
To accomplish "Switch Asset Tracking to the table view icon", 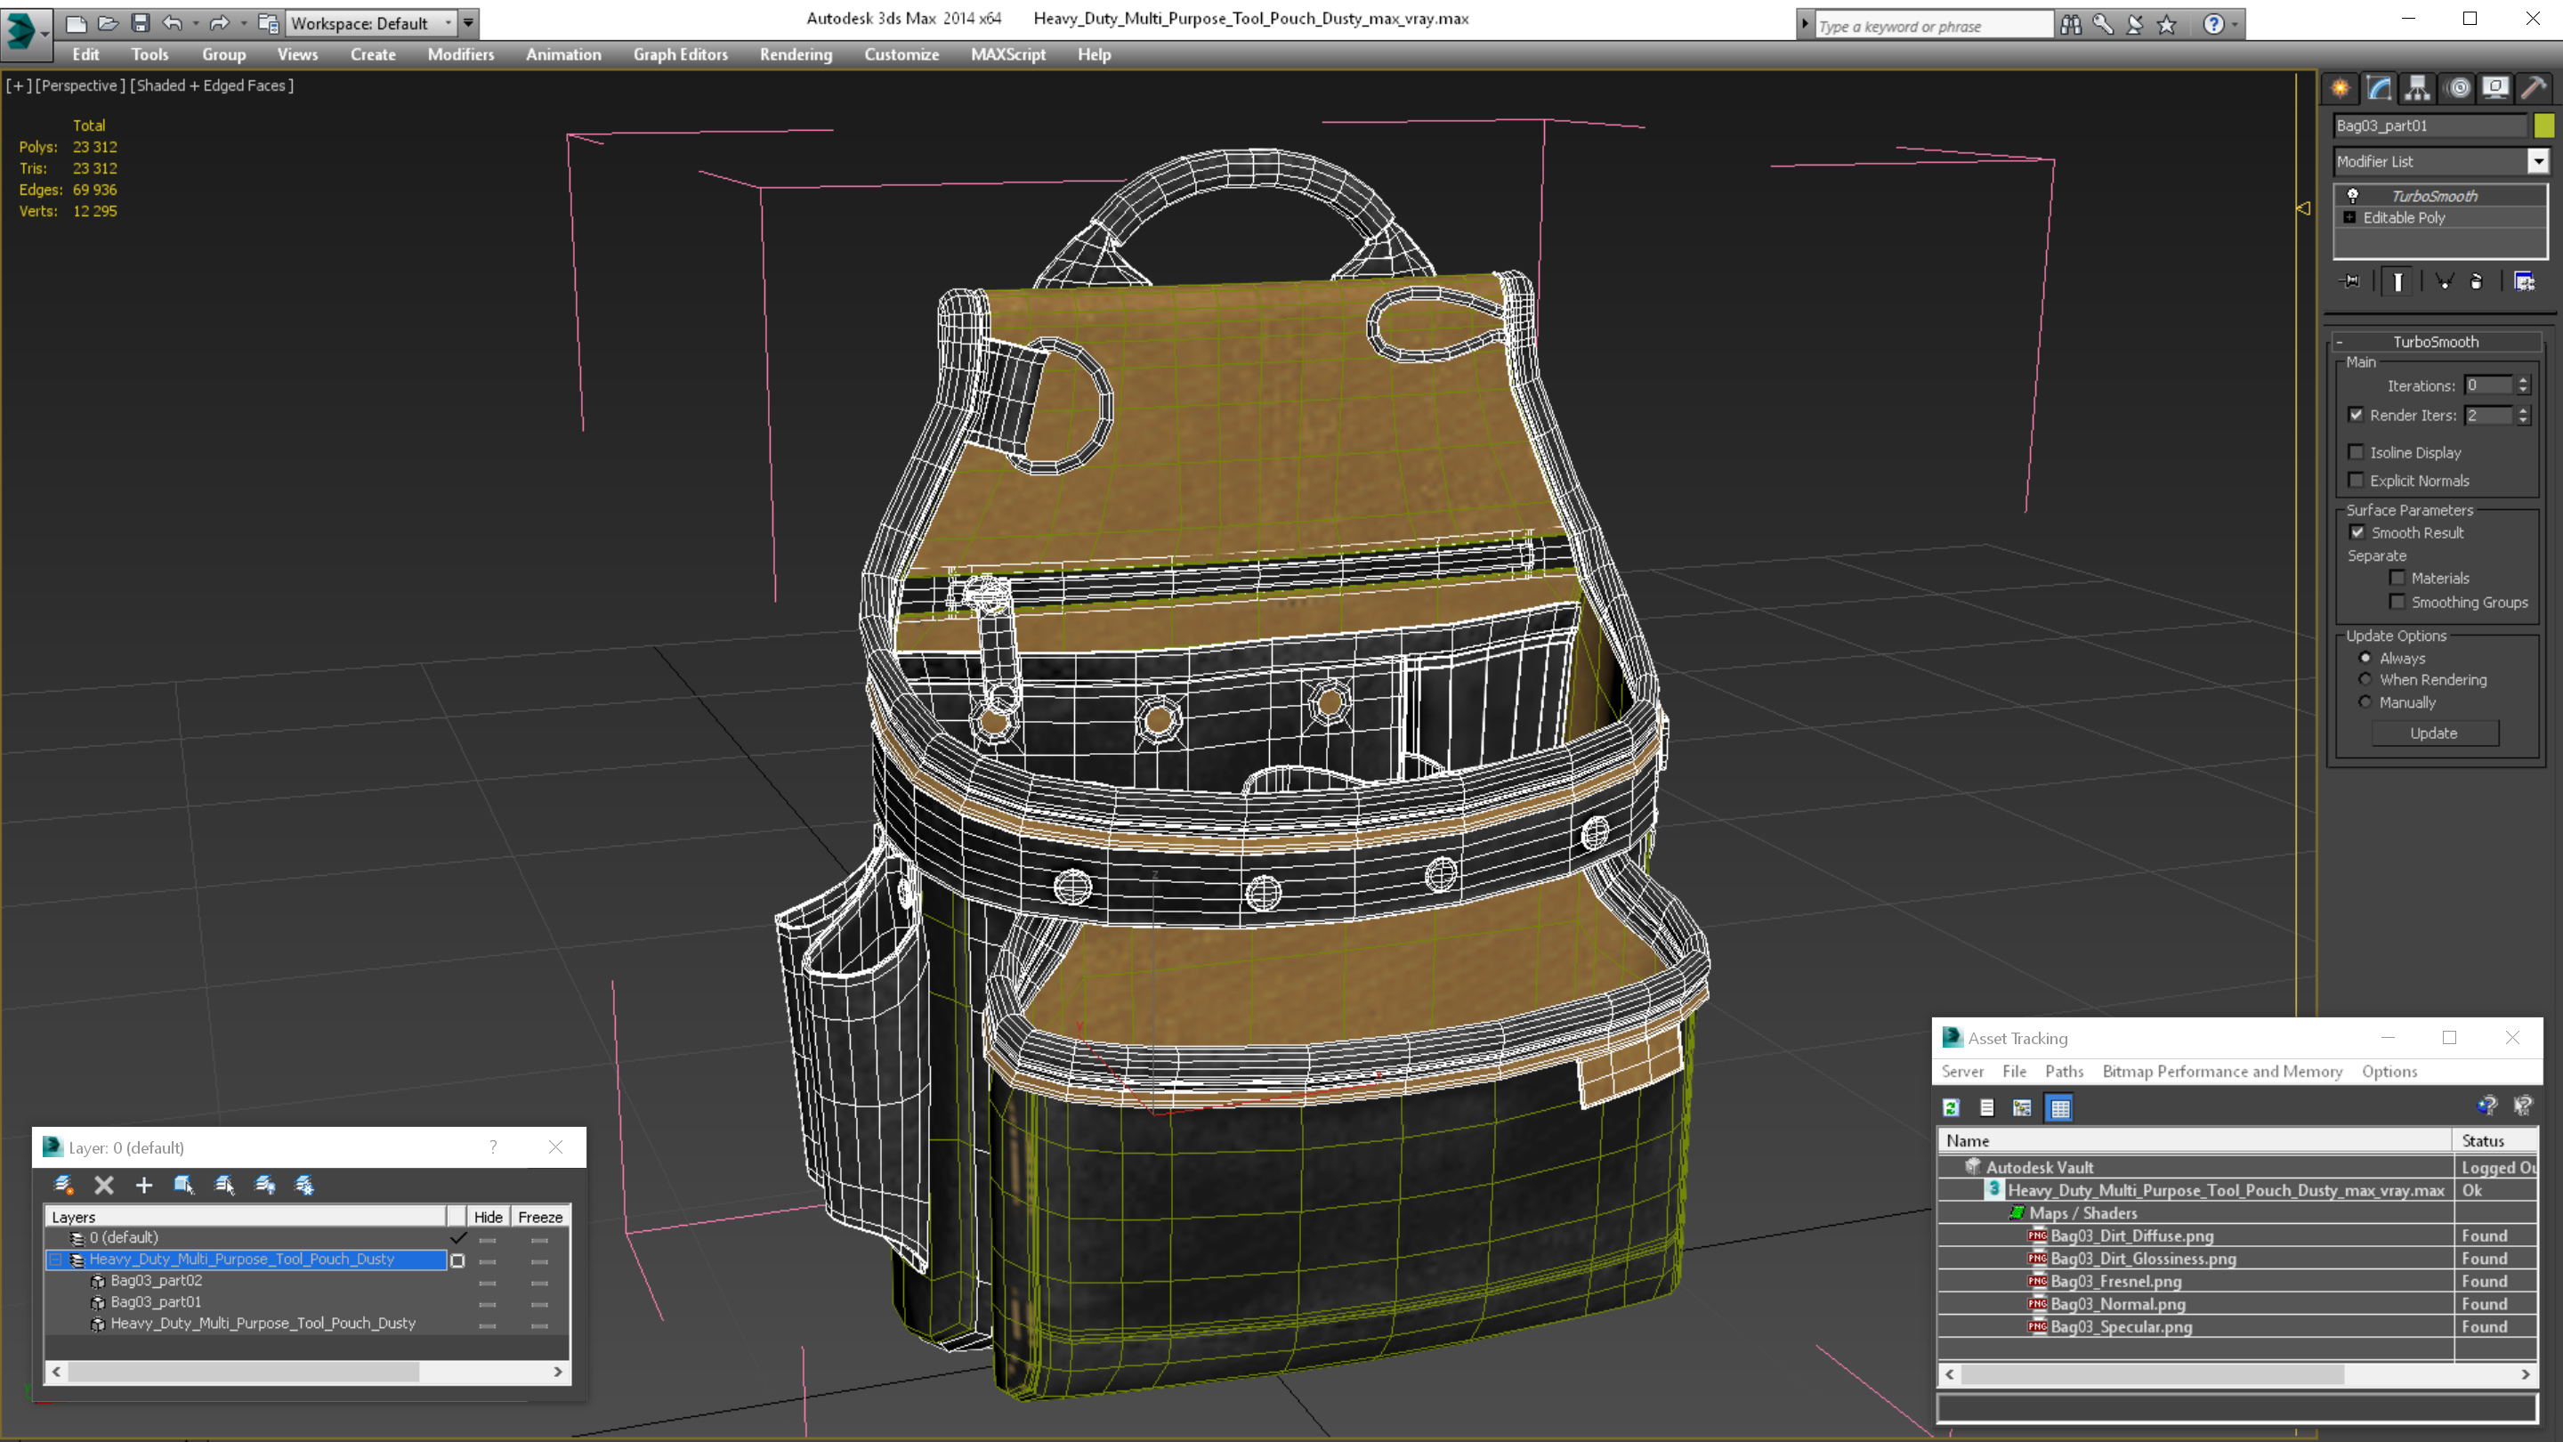I will [2059, 1107].
